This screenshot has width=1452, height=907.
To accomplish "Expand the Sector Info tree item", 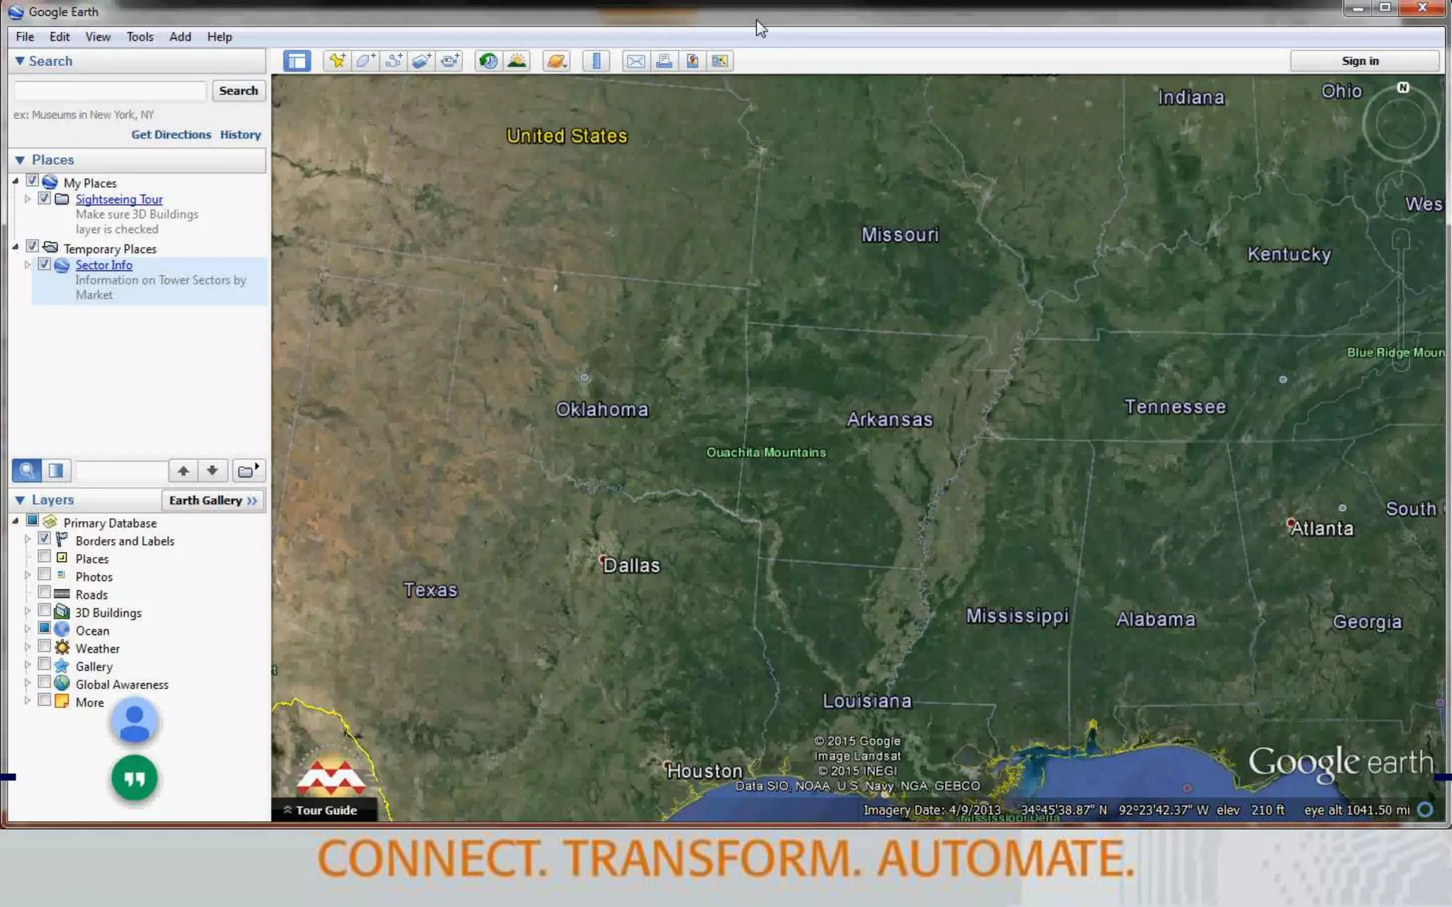I will click(28, 264).
